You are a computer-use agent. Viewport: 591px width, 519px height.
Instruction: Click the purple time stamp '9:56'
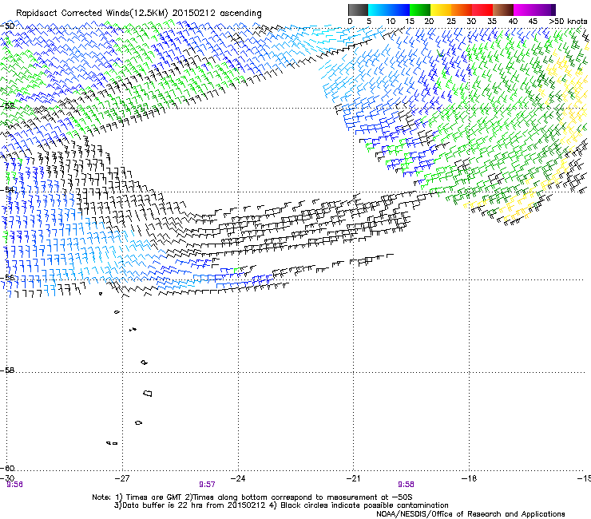[x=14, y=485]
